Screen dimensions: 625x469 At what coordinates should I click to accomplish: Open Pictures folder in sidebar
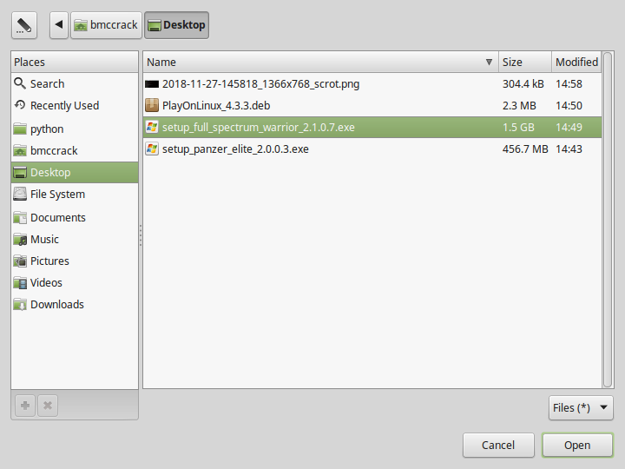[x=75, y=261]
